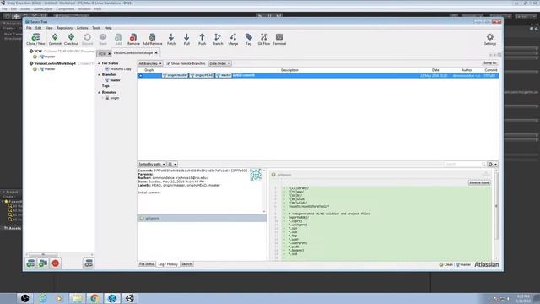Click the Stash toolbar icon

tap(103, 40)
